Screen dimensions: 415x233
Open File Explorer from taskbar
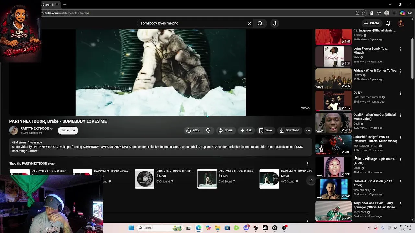coord(218,228)
